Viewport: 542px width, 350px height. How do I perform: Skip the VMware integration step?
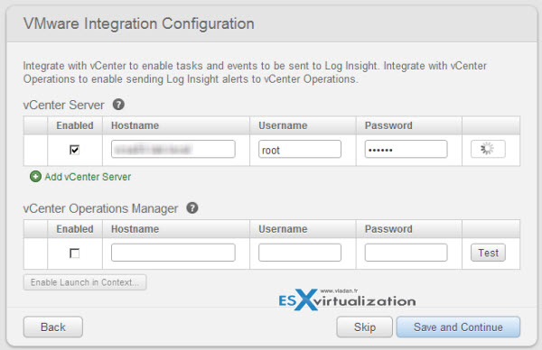click(365, 327)
